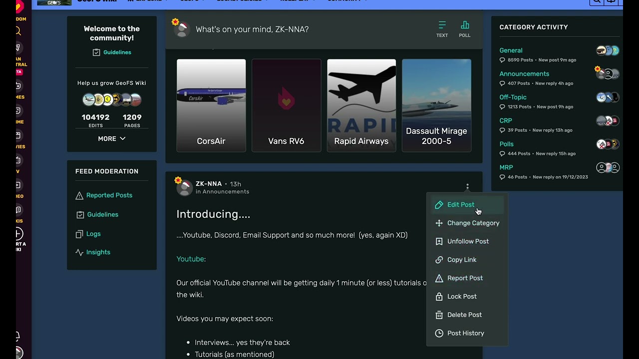The width and height of the screenshot is (639, 359).
Task: Open the post author's avatar
Action: click(184, 187)
